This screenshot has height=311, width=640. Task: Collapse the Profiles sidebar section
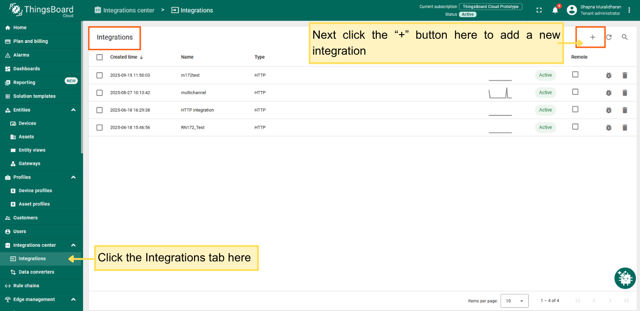tap(73, 177)
